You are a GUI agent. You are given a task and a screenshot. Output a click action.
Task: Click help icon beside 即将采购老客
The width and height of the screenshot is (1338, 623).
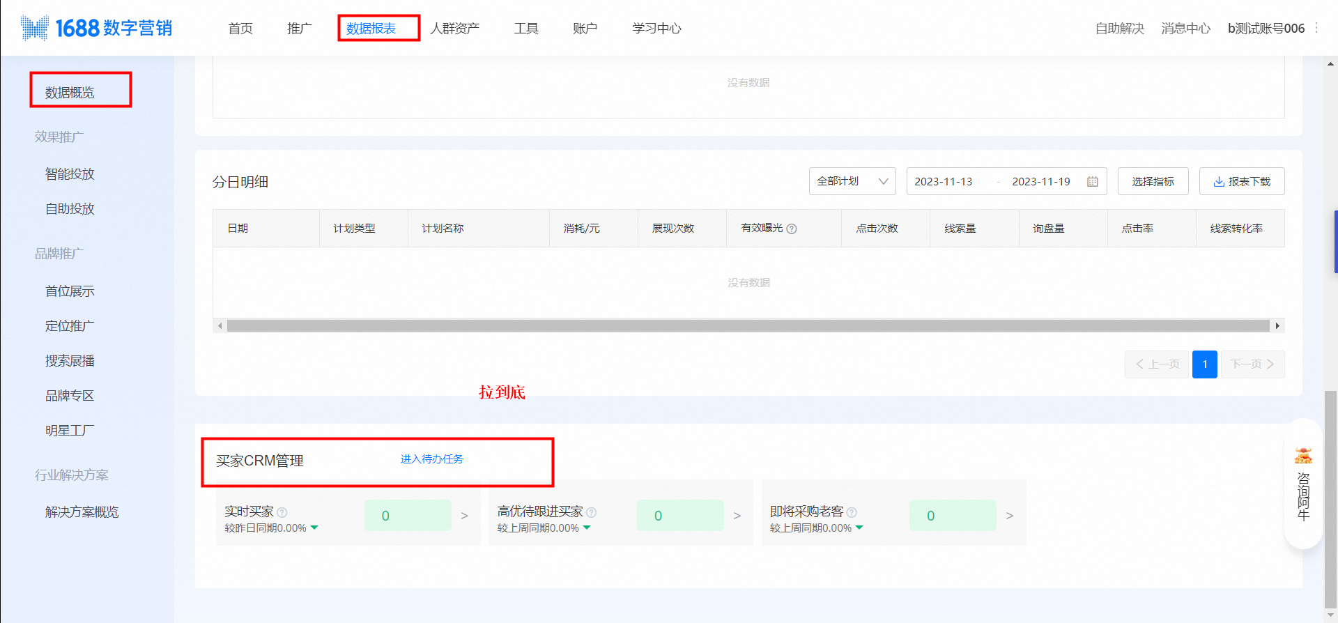tap(852, 512)
